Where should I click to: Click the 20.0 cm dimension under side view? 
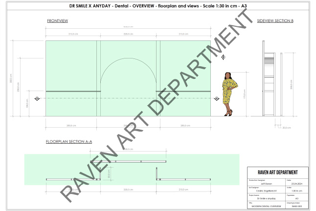coord(286,128)
